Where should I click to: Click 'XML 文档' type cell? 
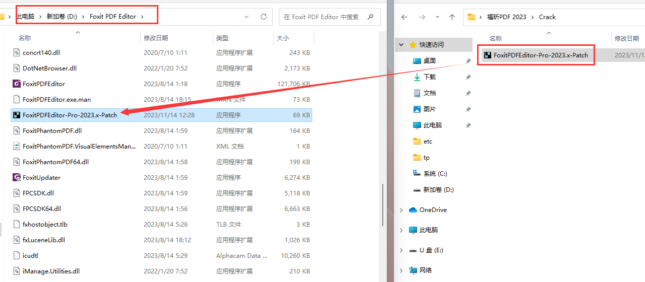(230, 146)
